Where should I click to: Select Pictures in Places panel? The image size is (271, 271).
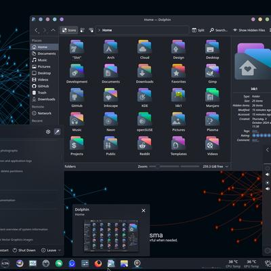pyautogui.click(x=45, y=66)
